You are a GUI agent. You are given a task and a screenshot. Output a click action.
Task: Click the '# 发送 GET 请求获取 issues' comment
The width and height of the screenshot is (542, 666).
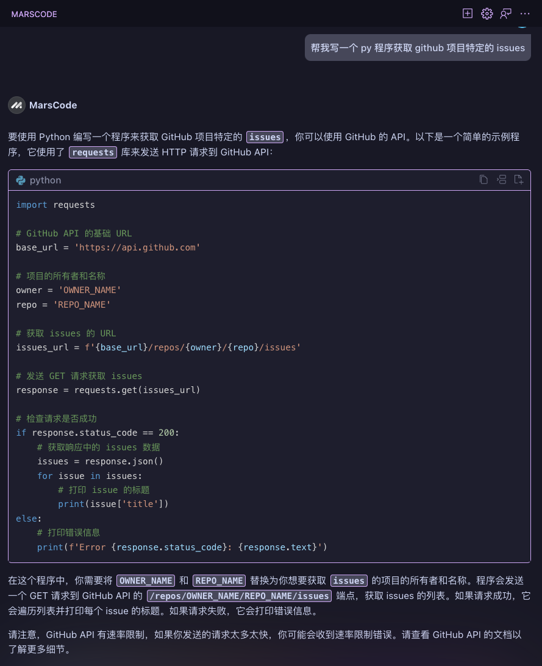pos(79,376)
